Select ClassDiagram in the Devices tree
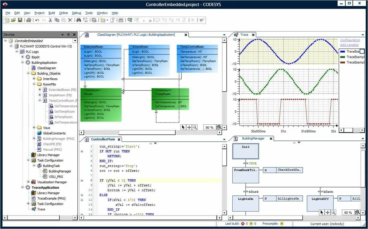This screenshot has width=368, height=229. click(x=47, y=68)
